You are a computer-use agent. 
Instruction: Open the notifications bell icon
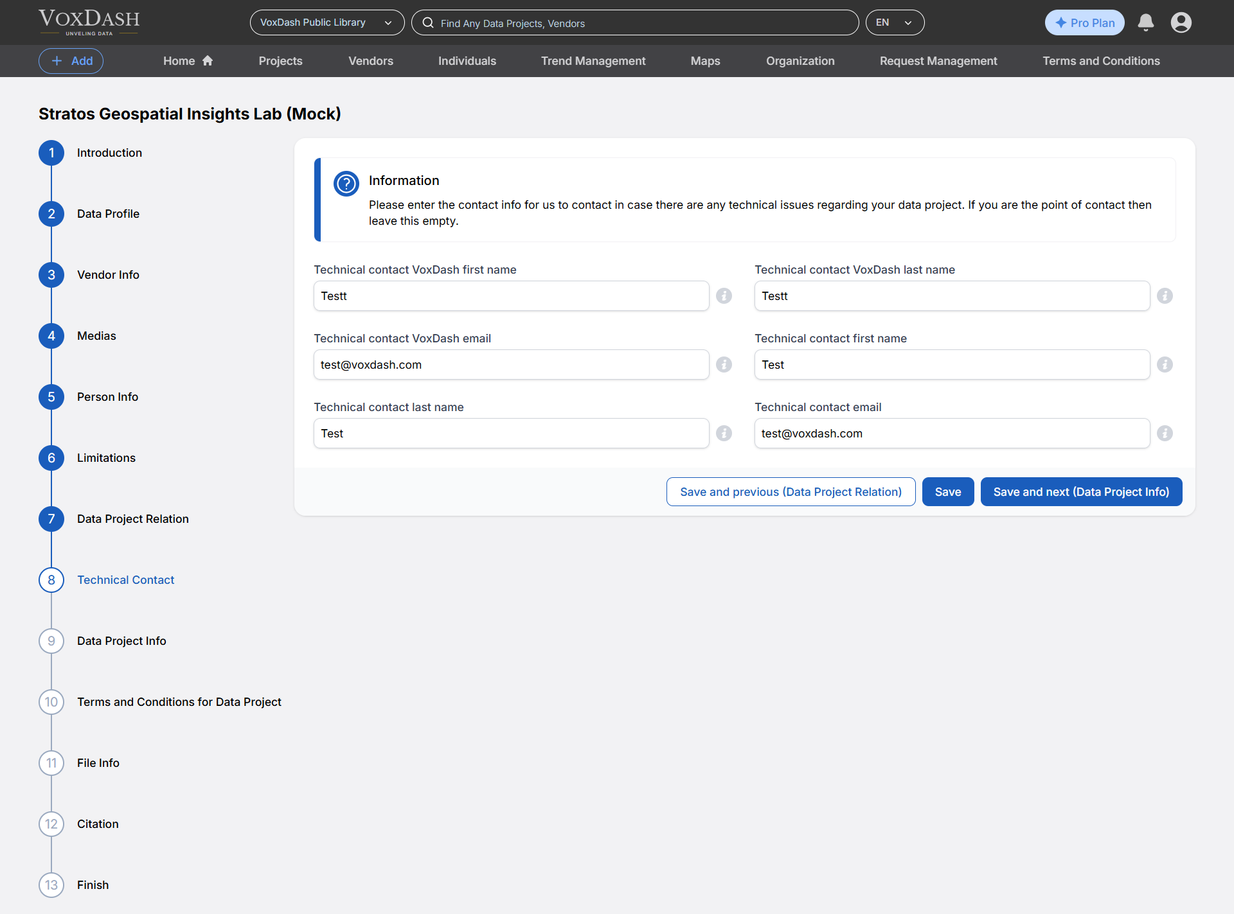(1145, 22)
